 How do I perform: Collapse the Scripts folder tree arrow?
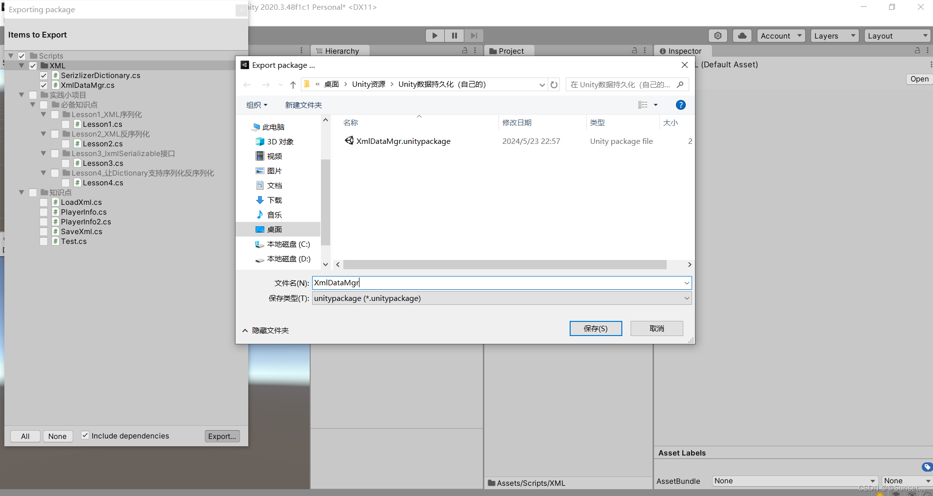point(11,56)
